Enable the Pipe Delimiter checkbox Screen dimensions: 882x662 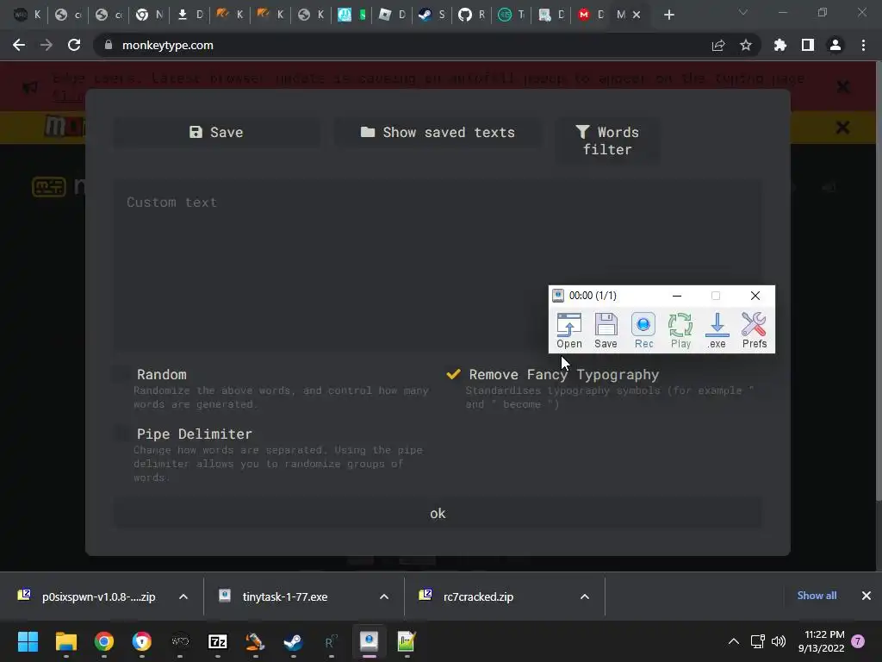coord(122,434)
